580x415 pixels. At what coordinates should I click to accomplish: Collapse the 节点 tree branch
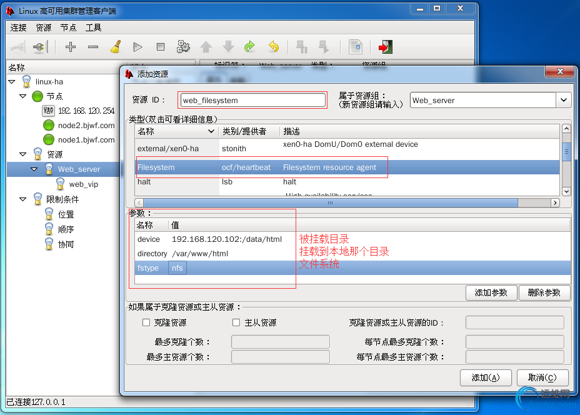pyautogui.click(x=23, y=96)
